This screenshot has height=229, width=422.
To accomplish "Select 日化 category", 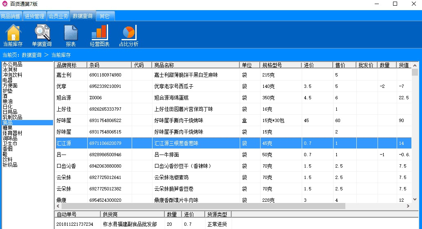I will coord(7,107).
